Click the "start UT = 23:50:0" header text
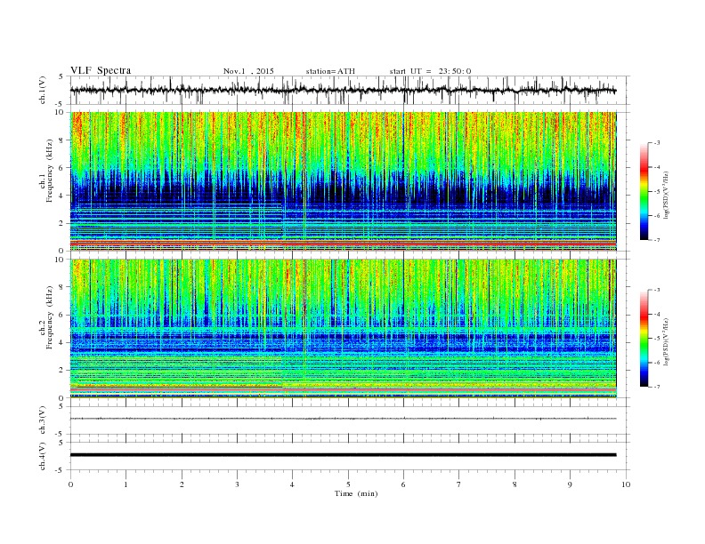 [430, 71]
